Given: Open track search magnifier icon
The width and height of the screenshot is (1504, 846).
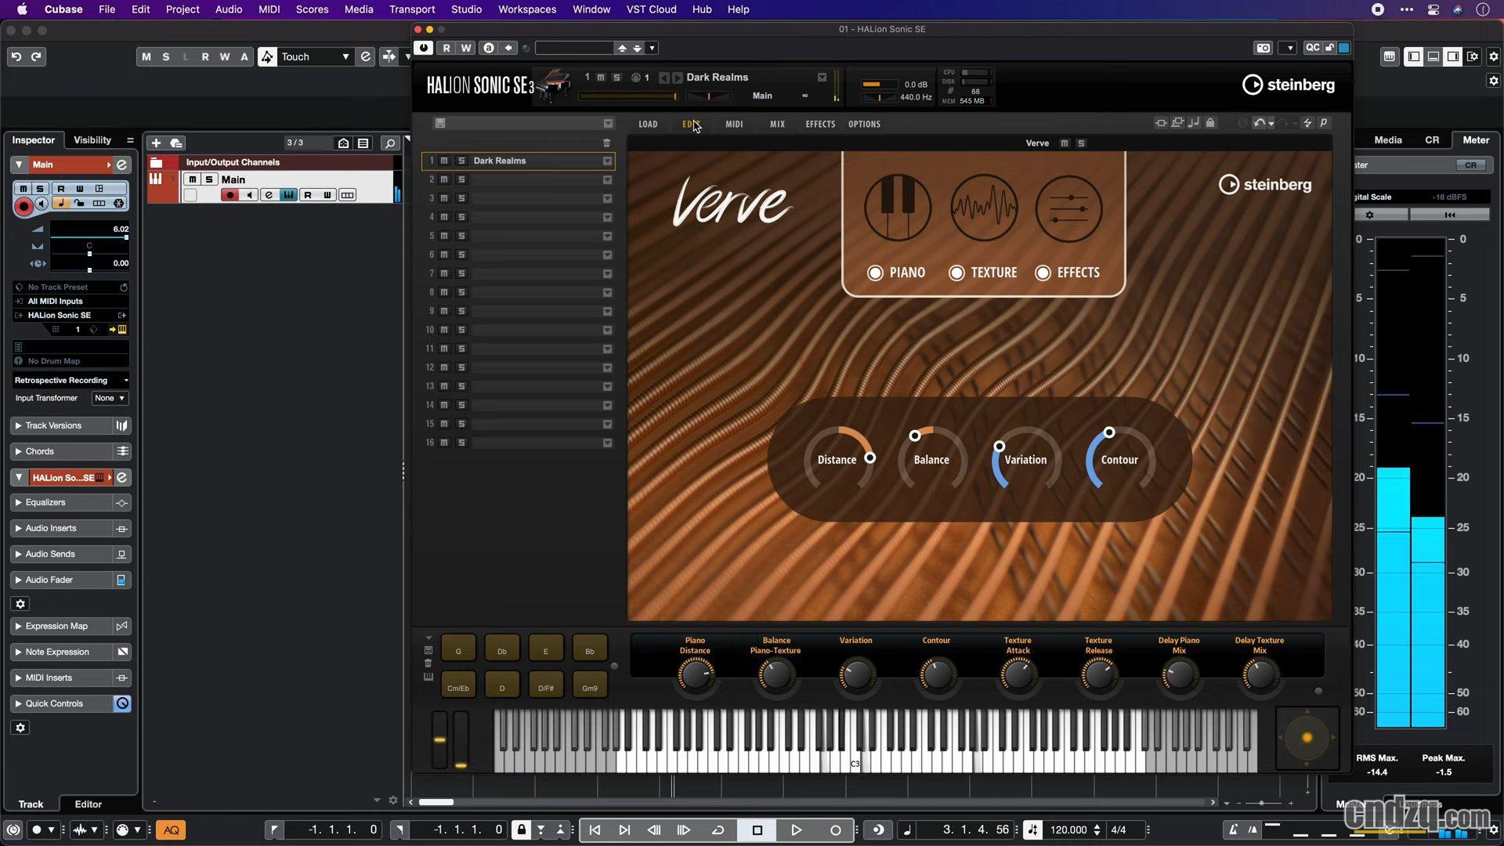Looking at the screenshot, I should pyautogui.click(x=389, y=143).
